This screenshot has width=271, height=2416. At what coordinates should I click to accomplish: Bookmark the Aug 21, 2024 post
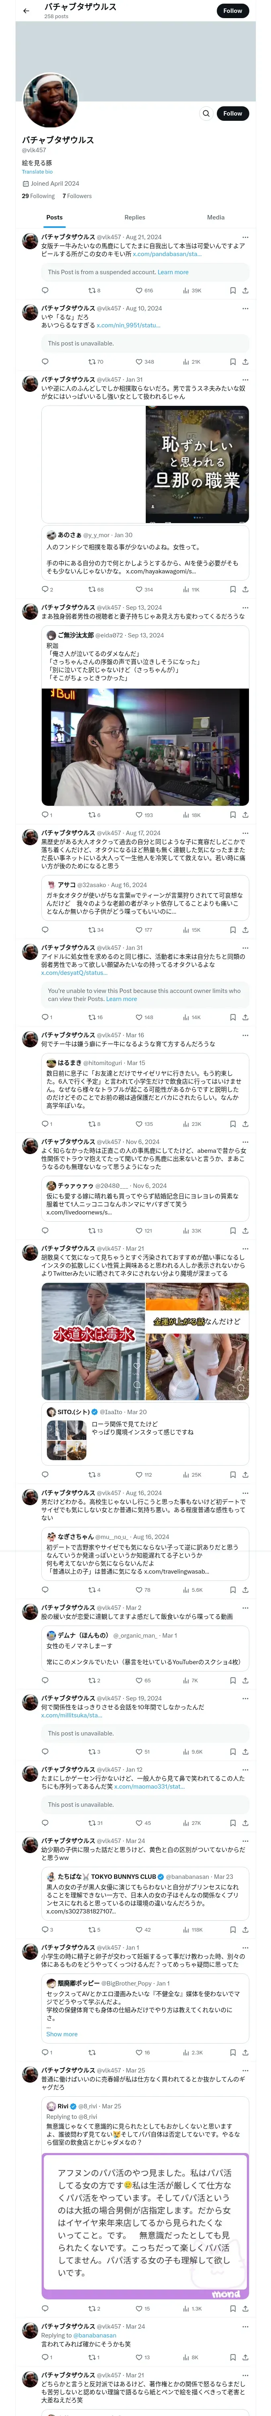(x=233, y=291)
